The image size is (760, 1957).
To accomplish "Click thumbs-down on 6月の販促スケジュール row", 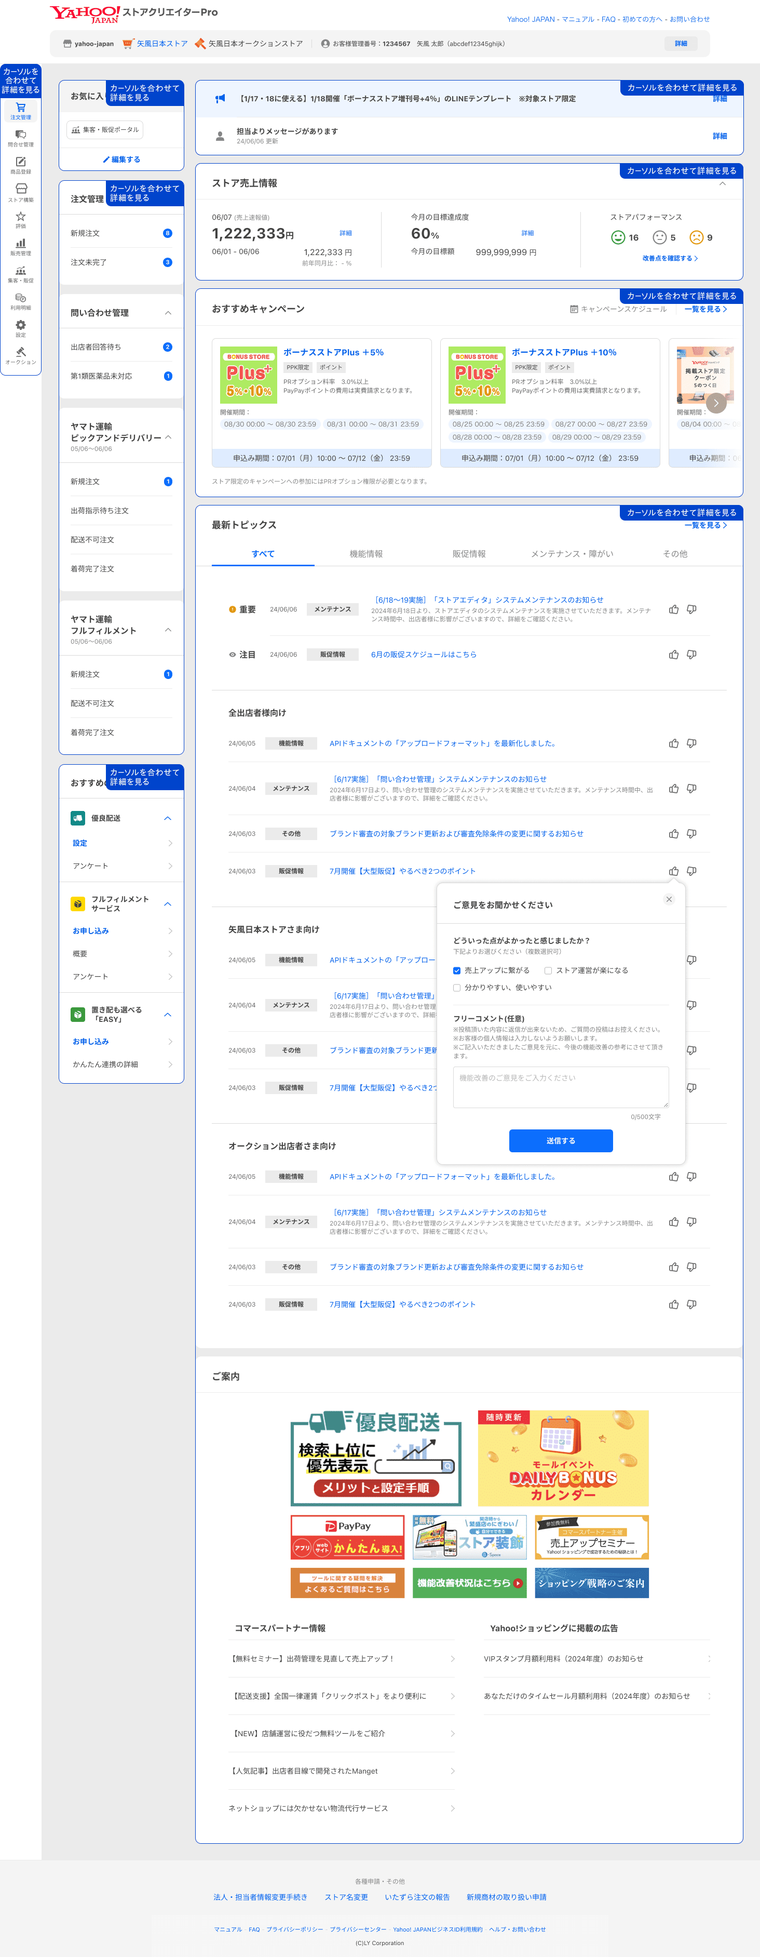I will [691, 654].
